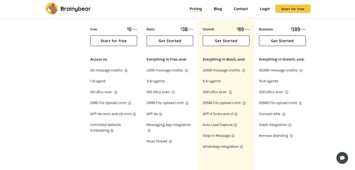The height and width of the screenshot is (170, 355).
Task: Show info for Unlimited Website Embedding
Action: (x=112, y=131)
